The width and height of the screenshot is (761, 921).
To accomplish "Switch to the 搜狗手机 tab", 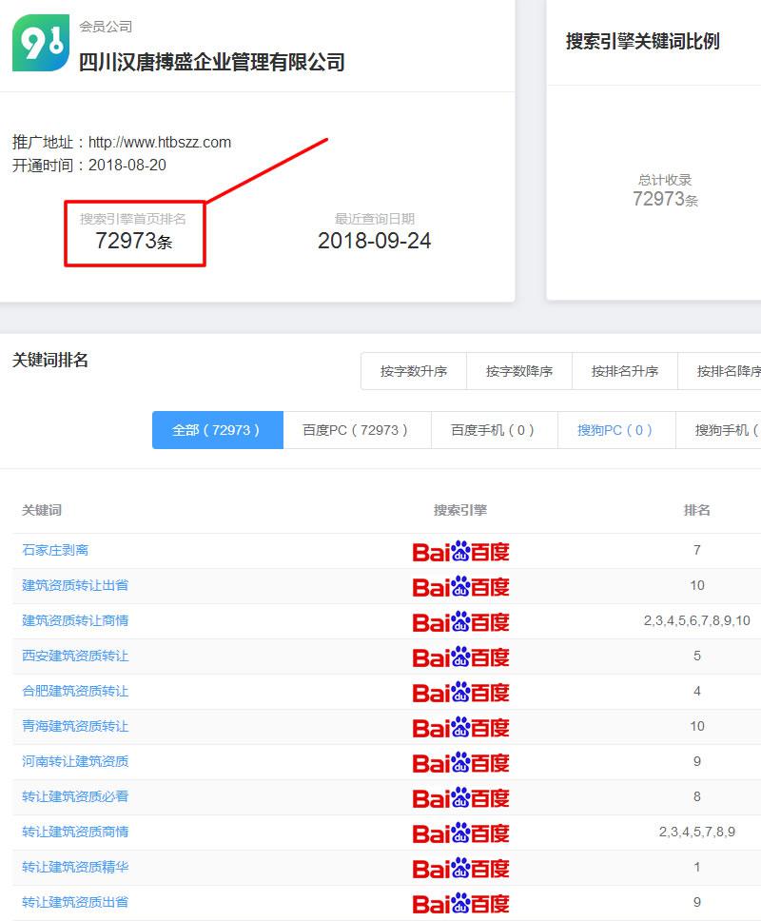I will pyautogui.click(x=719, y=430).
